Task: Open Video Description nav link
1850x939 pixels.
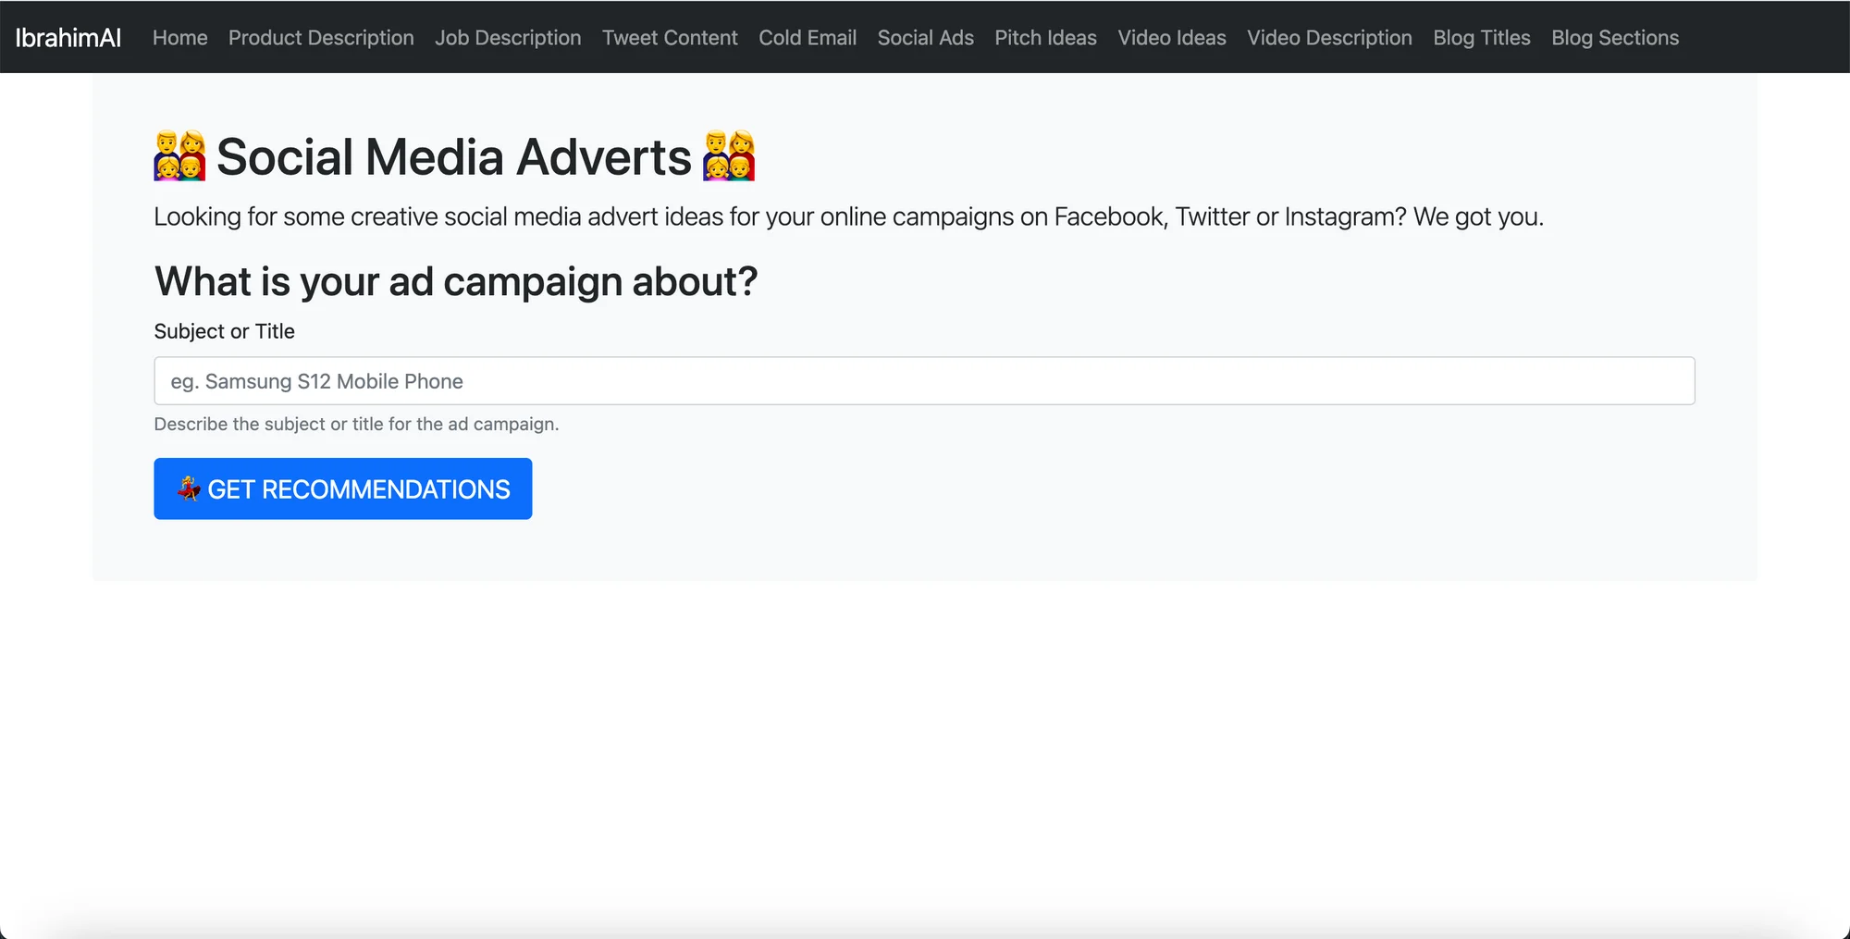Action: (1329, 38)
